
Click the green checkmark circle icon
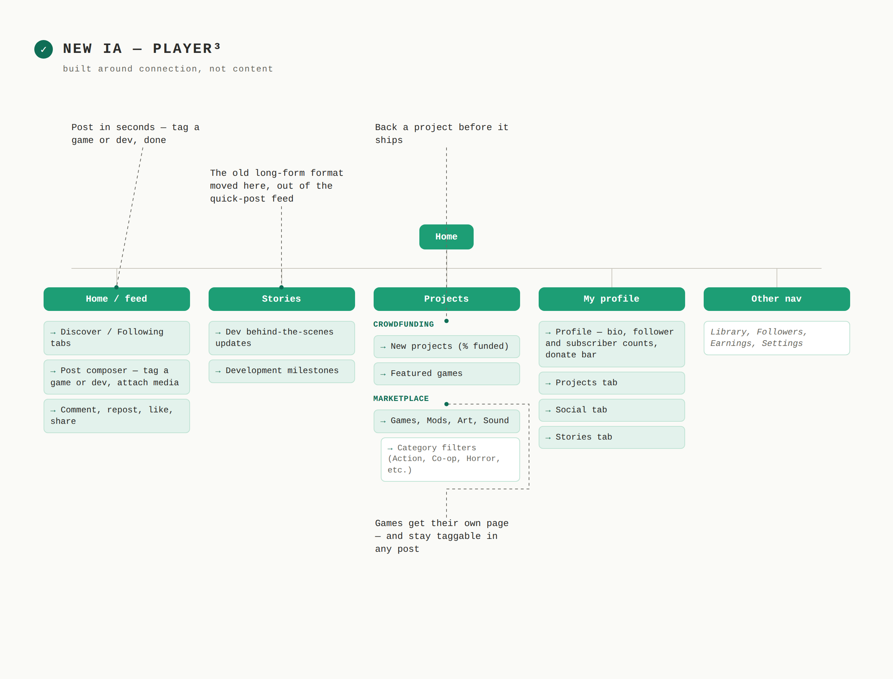[43, 49]
